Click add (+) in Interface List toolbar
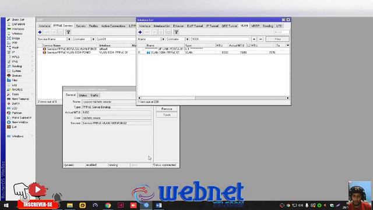The width and height of the screenshot is (373, 210). point(140,32)
